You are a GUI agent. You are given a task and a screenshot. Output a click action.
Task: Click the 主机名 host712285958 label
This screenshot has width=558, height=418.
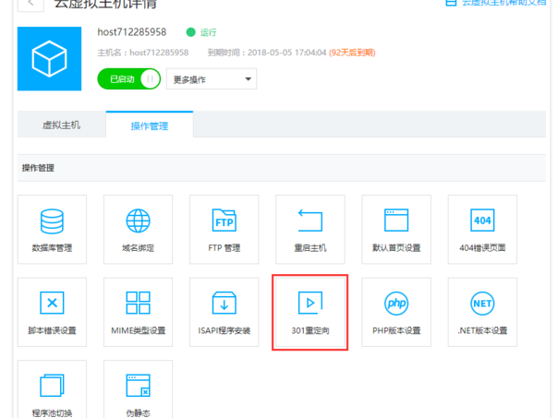pyautogui.click(x=143, y=53)
